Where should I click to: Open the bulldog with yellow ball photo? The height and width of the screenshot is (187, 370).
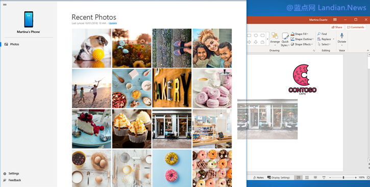coord(91,48)
